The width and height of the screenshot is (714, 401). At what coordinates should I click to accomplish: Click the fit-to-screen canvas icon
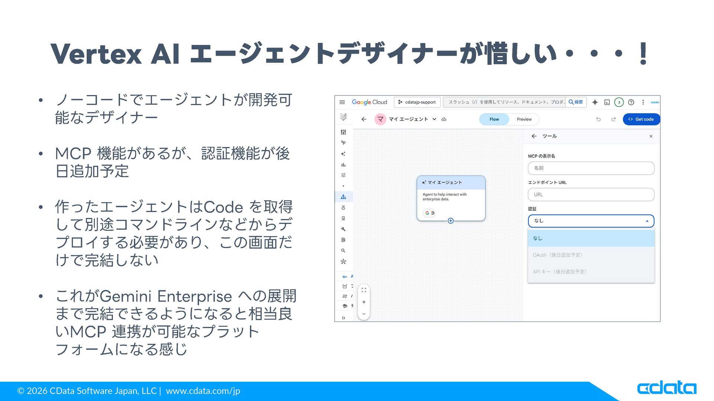click(364, 290)
